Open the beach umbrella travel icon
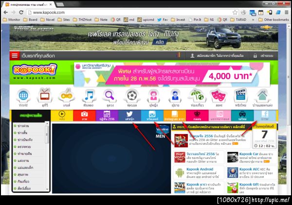Viewport: 292px width, 205px height. point(197,98)
